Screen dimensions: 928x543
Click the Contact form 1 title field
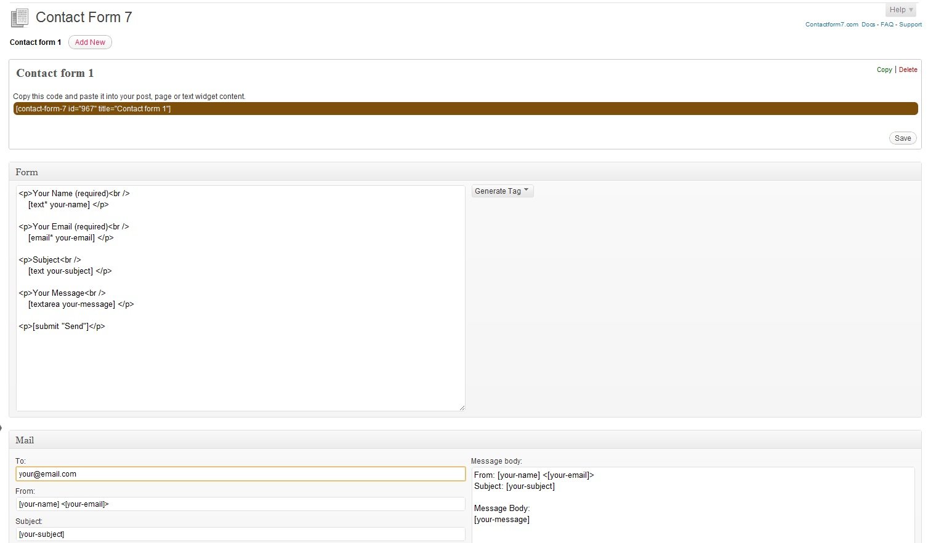(x=55, y=73)
